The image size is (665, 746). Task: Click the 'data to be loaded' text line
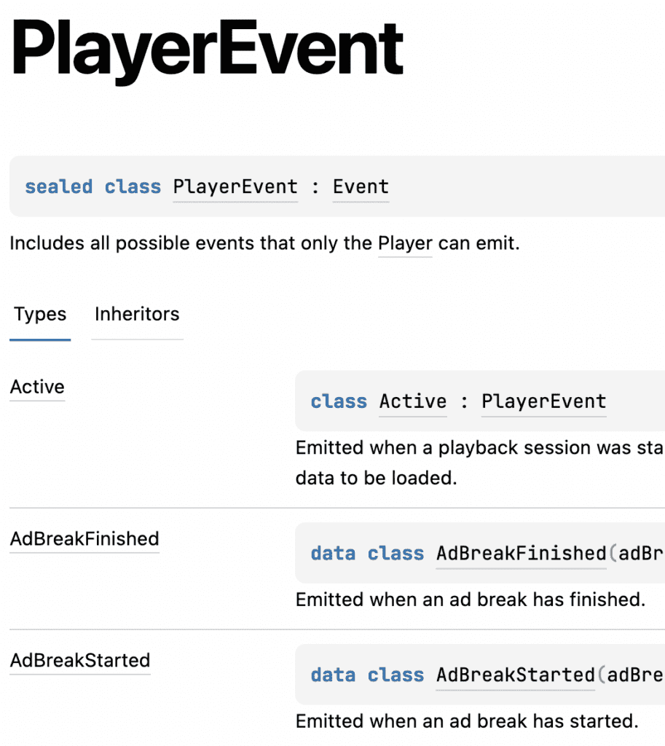pos(377,478)
